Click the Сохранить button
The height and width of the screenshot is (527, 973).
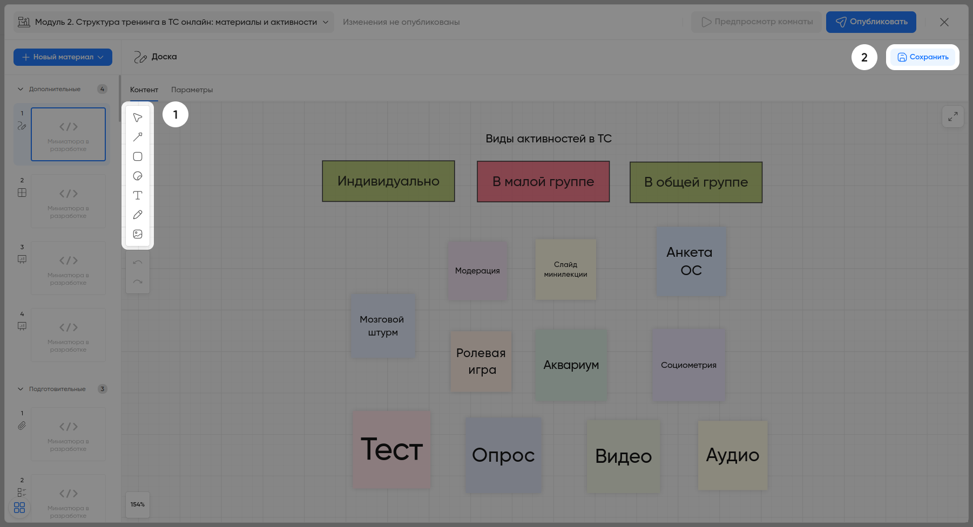pyautogui.click(x=922, y=57)
